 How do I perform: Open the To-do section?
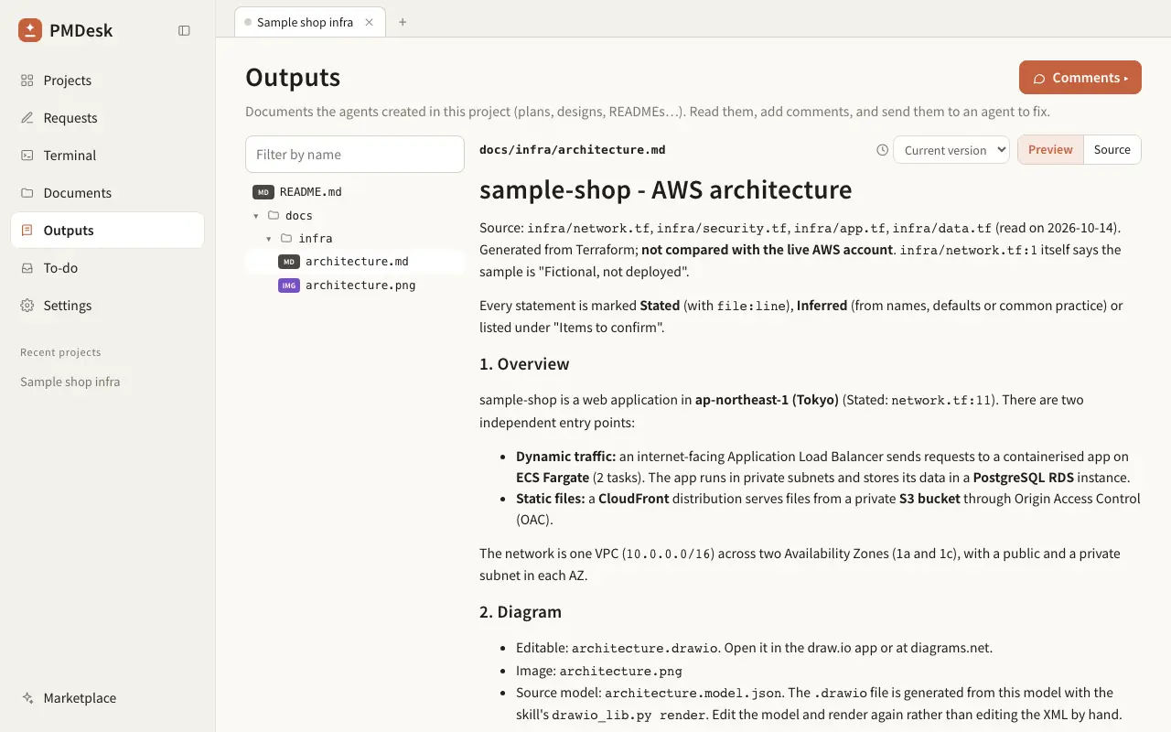[107, 268]
